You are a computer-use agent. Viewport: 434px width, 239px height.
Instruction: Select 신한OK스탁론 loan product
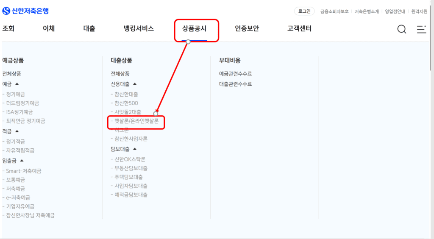128,159
